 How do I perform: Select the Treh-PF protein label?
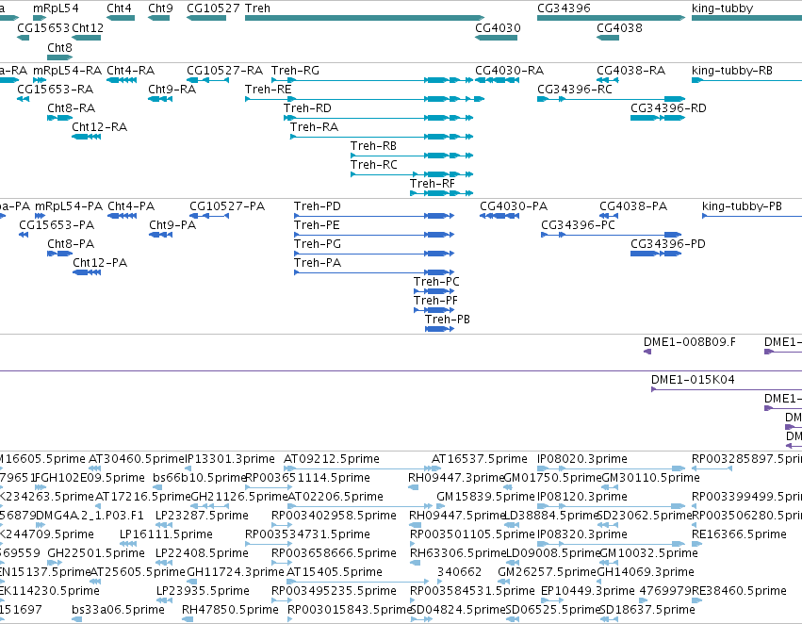[x=435, y=301]
